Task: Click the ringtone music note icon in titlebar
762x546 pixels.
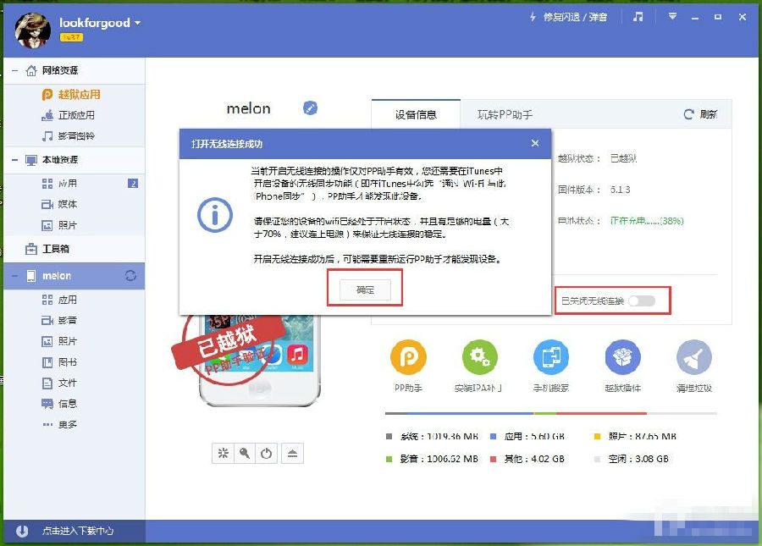Action: point(639,15)
